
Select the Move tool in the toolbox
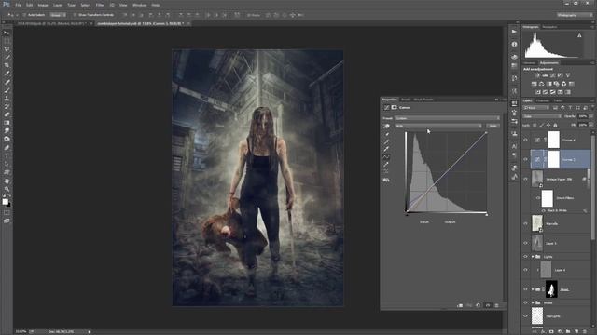pyautogui.click(x=7, y=33)
